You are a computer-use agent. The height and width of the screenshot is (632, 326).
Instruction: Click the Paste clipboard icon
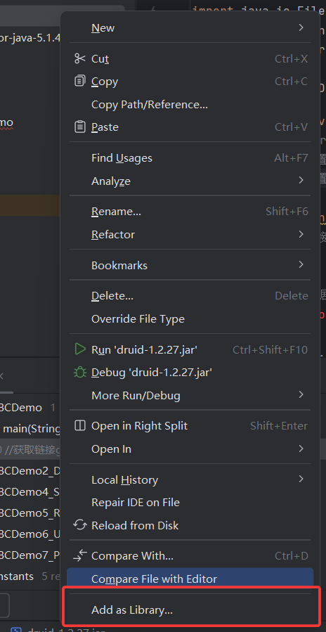coord(80,127)
